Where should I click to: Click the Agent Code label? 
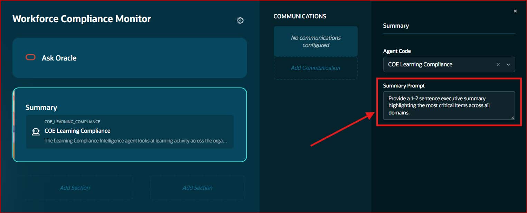point(397,51)
